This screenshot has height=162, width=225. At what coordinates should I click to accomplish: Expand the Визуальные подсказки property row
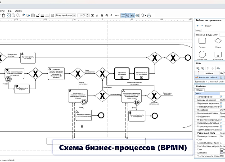coord(196,113)
